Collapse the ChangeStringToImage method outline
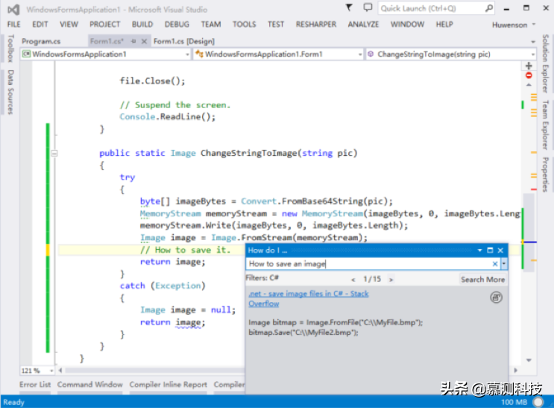 point(54,154)
